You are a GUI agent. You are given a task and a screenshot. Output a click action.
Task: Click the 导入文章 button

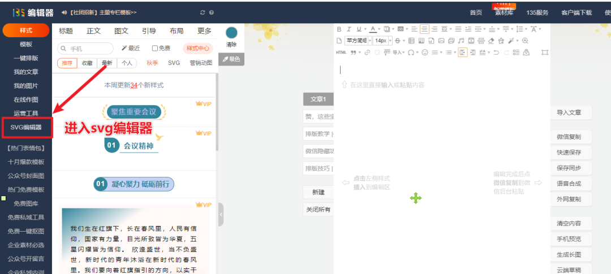tap(569, 113)
